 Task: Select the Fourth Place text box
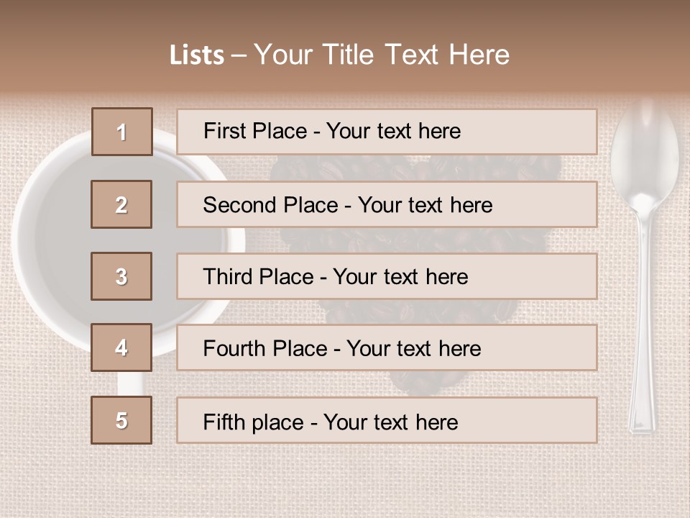[x=387, y=347]
